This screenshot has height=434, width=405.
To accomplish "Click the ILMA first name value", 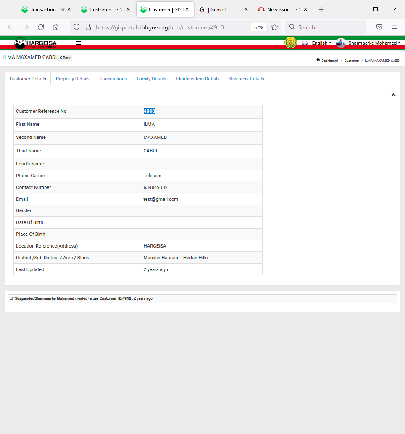I will [x=149, y=124].
